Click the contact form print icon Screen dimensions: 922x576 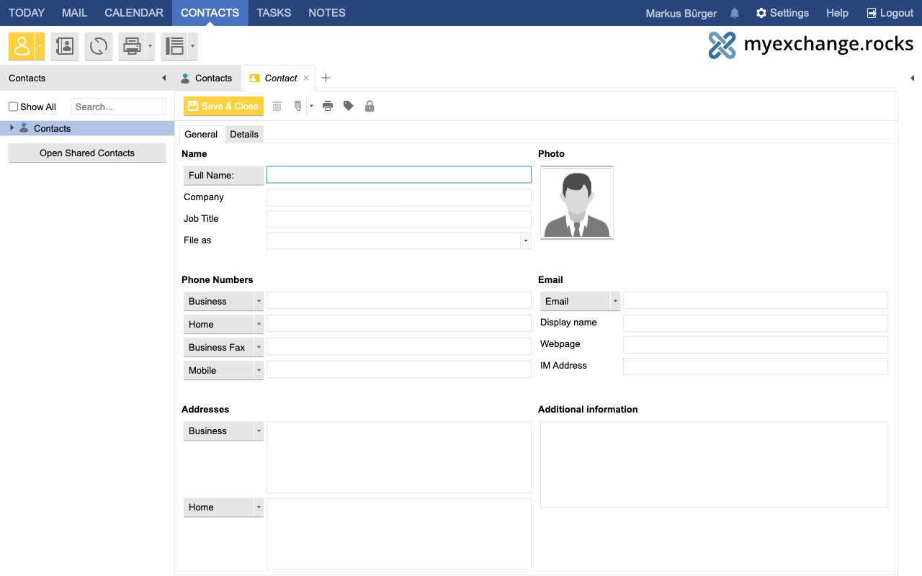tap(328, 106)
